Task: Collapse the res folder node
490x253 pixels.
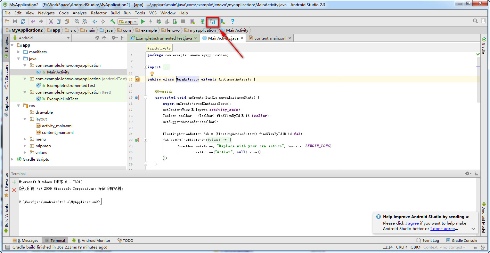Action: click(19, 106)
